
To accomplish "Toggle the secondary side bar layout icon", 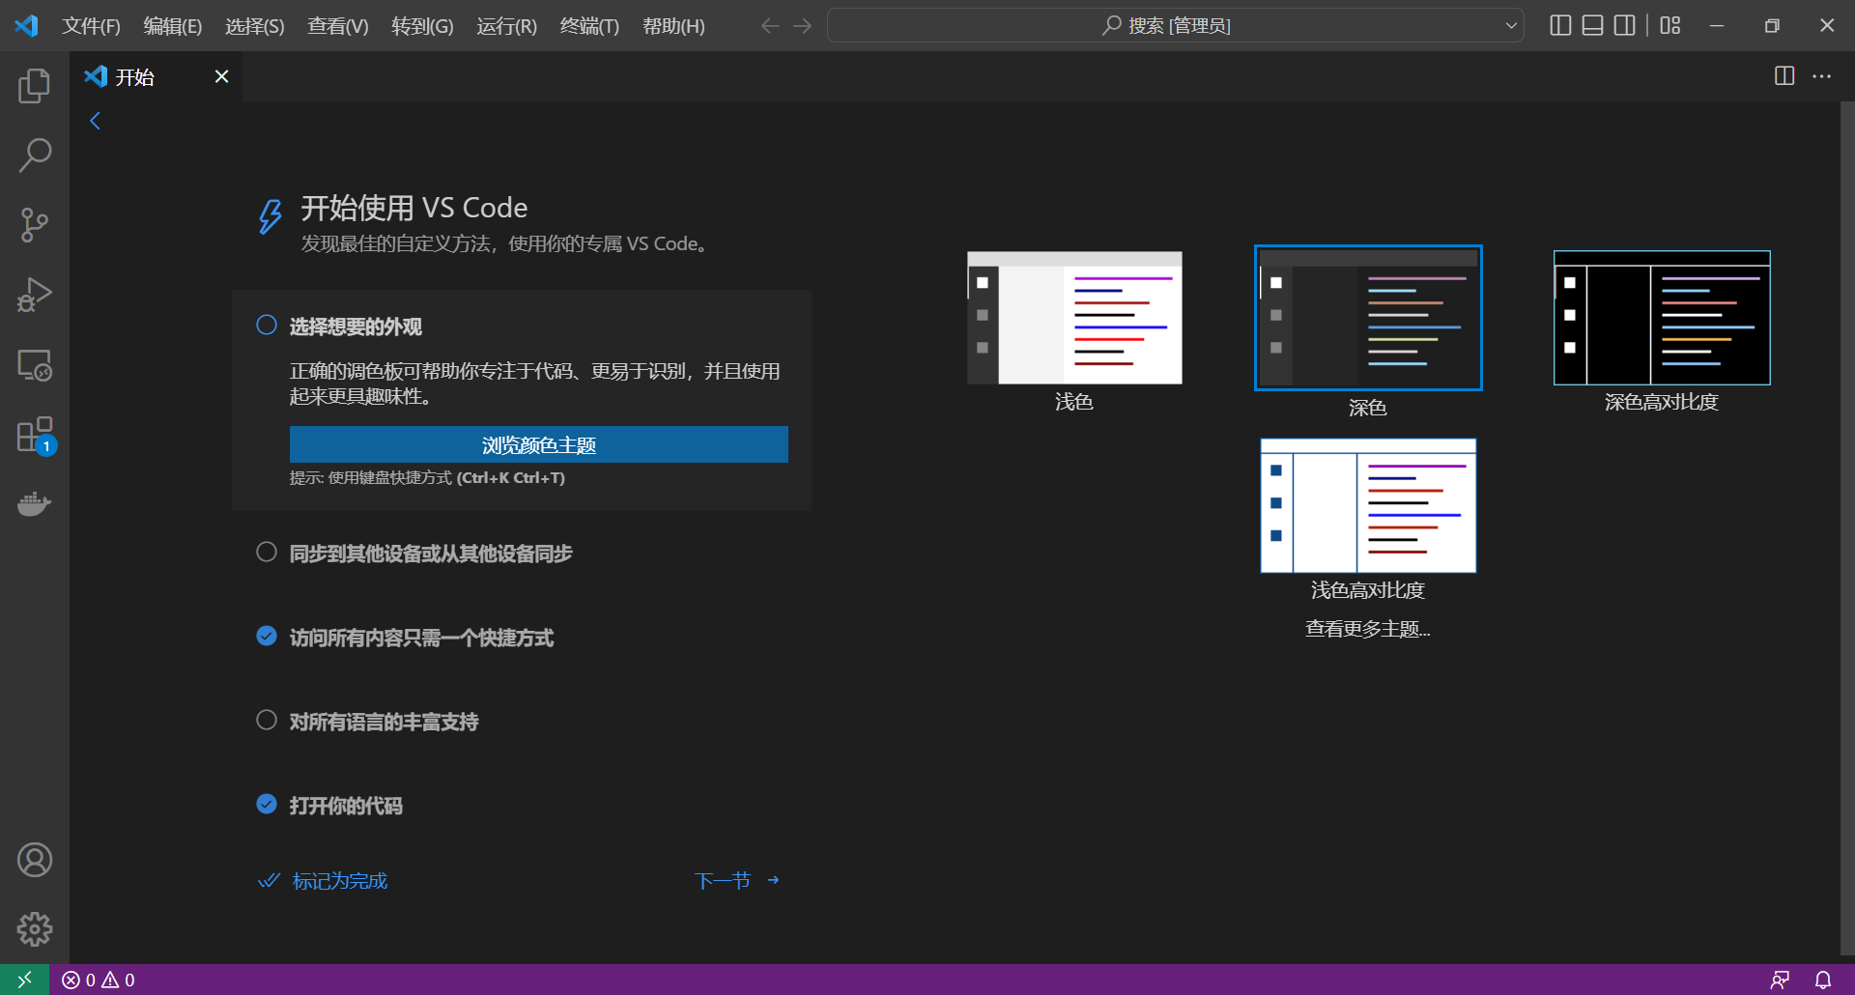I will [x=1625, y=25].
